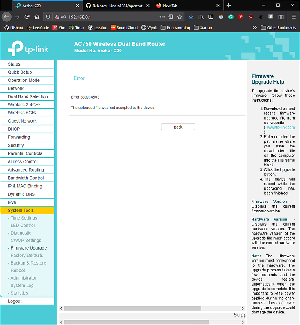Toggle the sidebar icon in toolbar
Viewport: 300px width, 325px height.
tap(211, 17)
